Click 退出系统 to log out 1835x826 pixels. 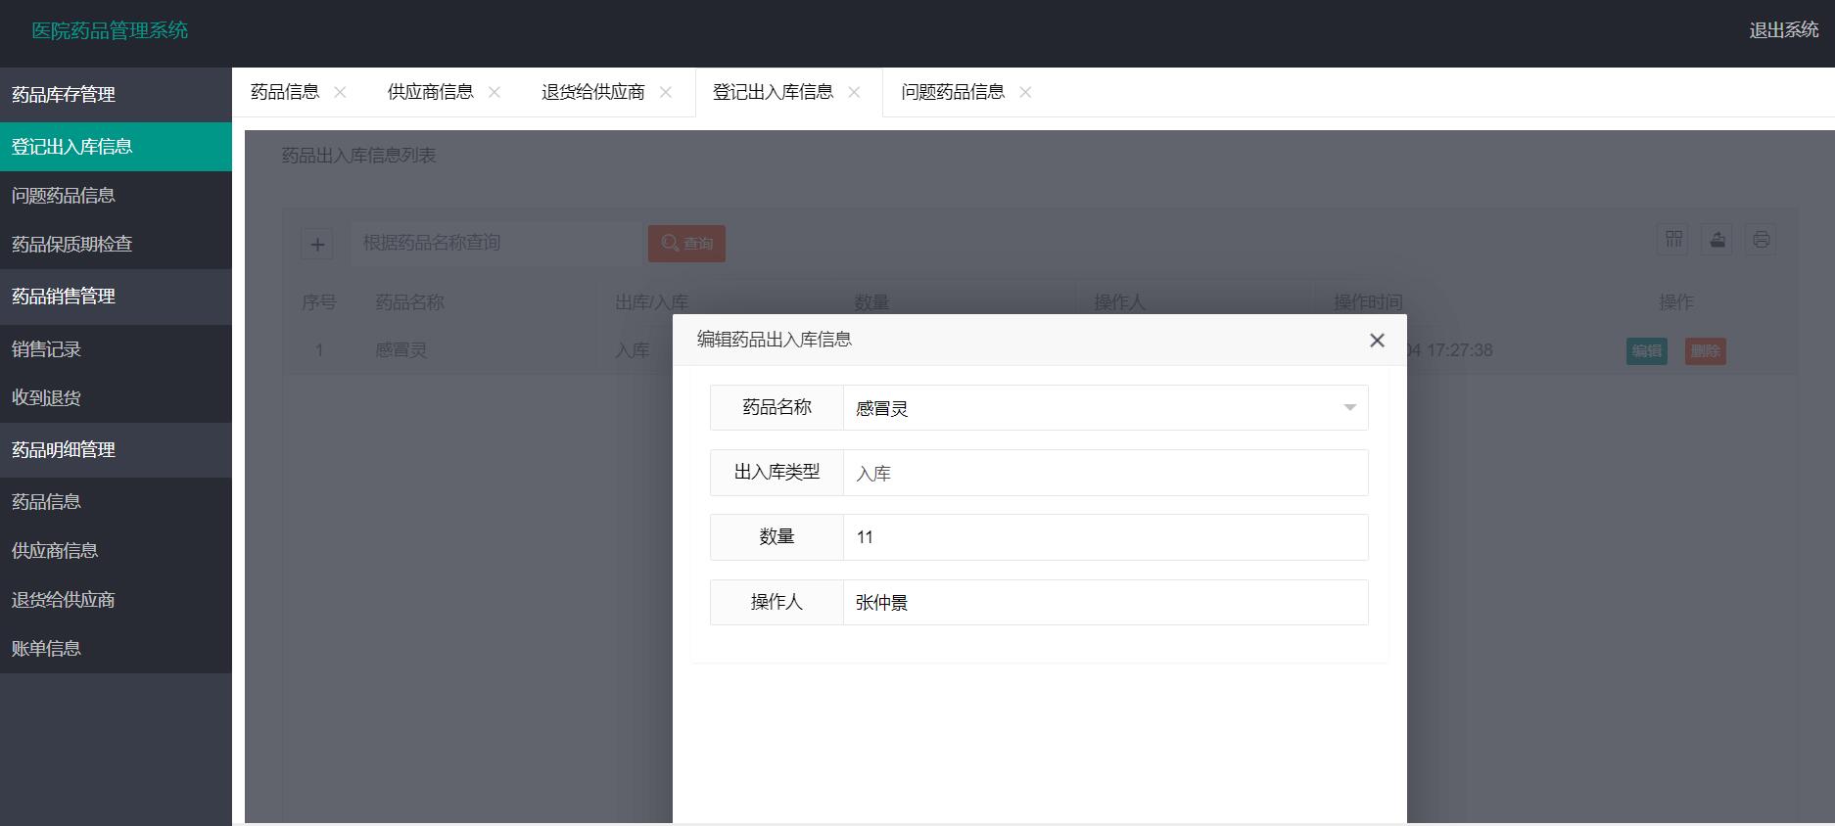[x=1784, y=30]
